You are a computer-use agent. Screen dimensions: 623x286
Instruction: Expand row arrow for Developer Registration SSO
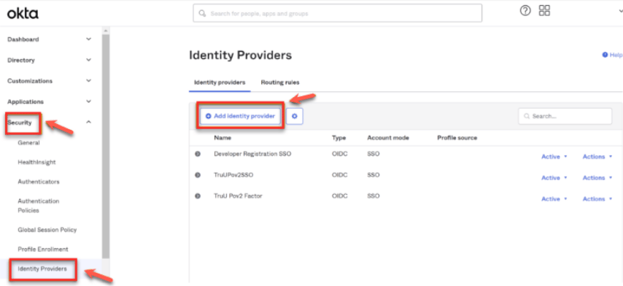(198, 154)
